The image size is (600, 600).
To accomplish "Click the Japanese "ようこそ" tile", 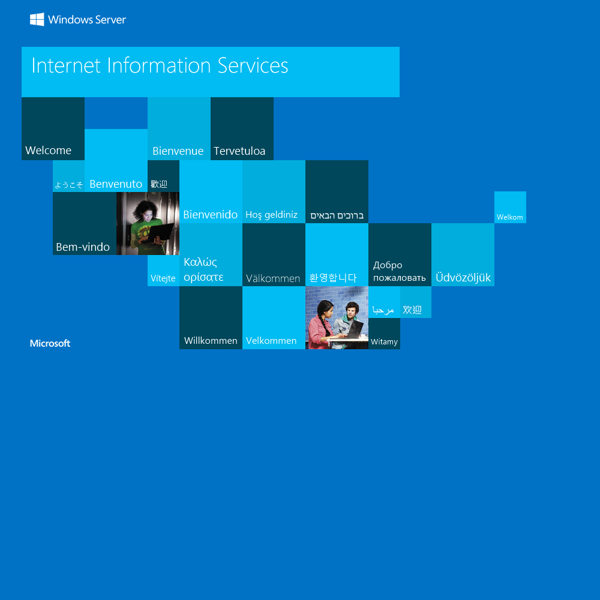I will (69, 176).
